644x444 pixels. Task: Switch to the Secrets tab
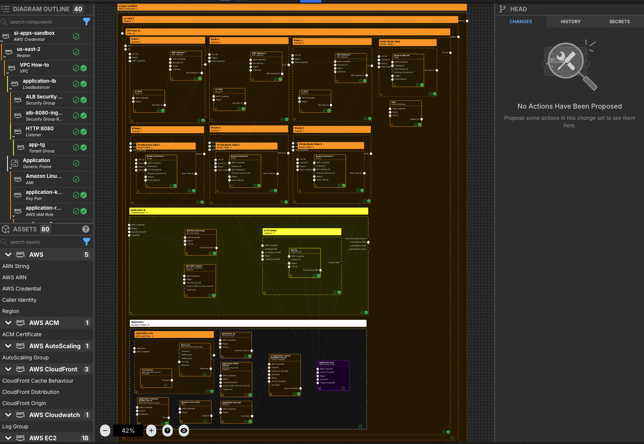pos(620,22)
